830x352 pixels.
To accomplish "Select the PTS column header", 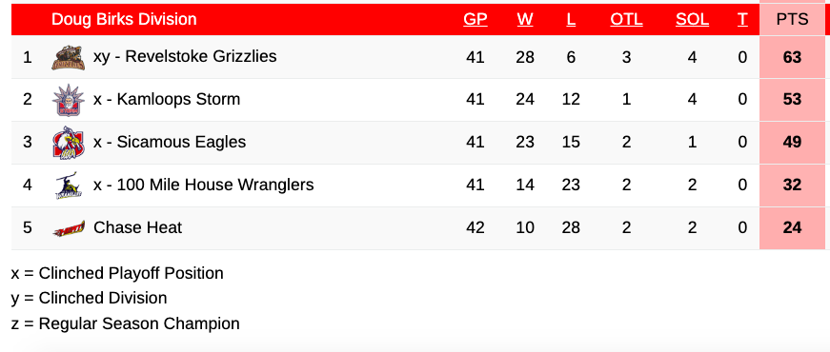I will coord(793,20).
